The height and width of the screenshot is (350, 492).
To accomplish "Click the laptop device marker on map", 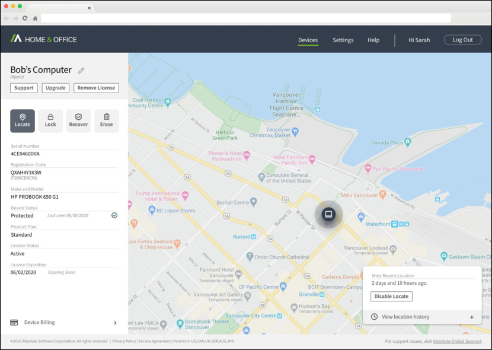I will [x=328, y=214].
